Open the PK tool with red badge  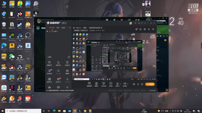click(58, 80)
